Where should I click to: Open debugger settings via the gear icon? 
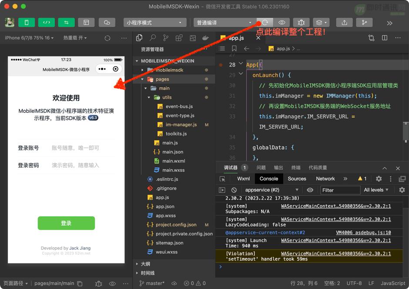point(379,179)
